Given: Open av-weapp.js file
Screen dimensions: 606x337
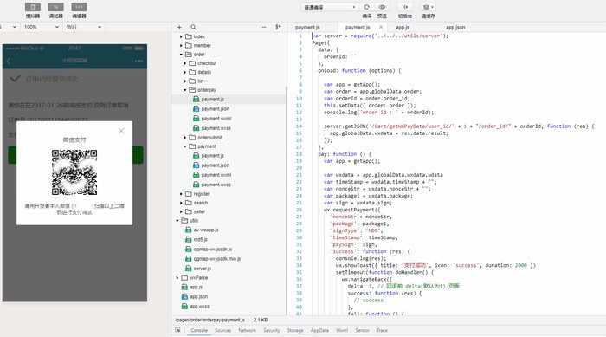Looking at the screenshot, I should coord(206,230).
